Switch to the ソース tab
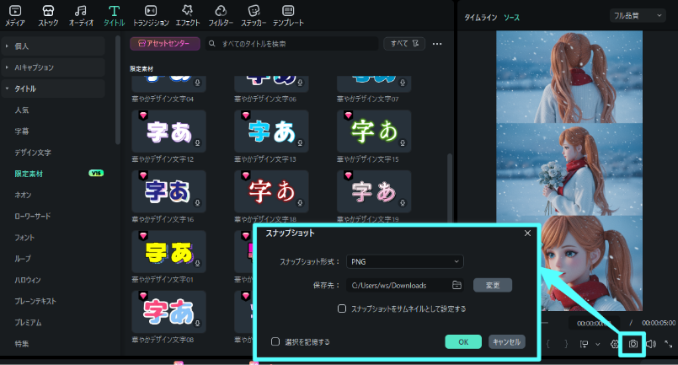The image size is (678, 365). click(x=511, y=18)
